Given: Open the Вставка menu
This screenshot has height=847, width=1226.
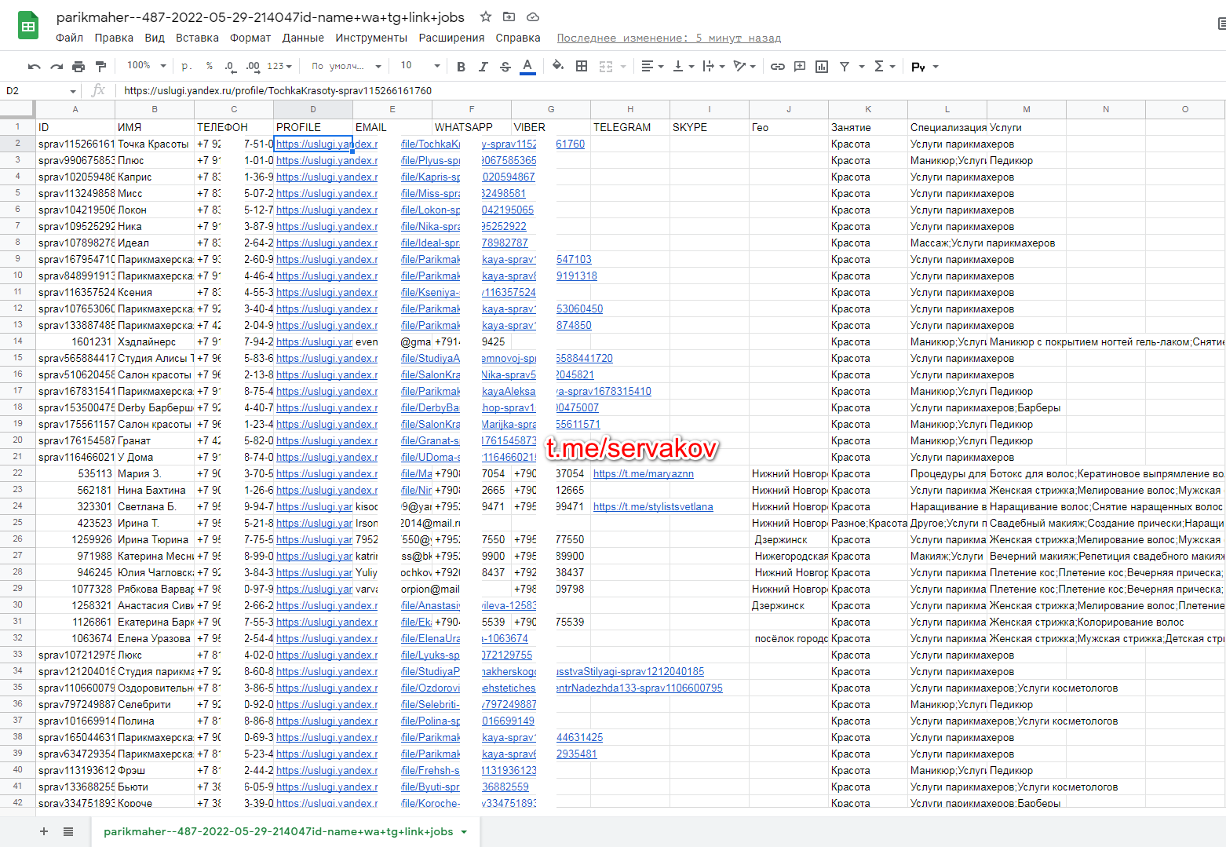Looking at the screenshot, I should 197,38.
